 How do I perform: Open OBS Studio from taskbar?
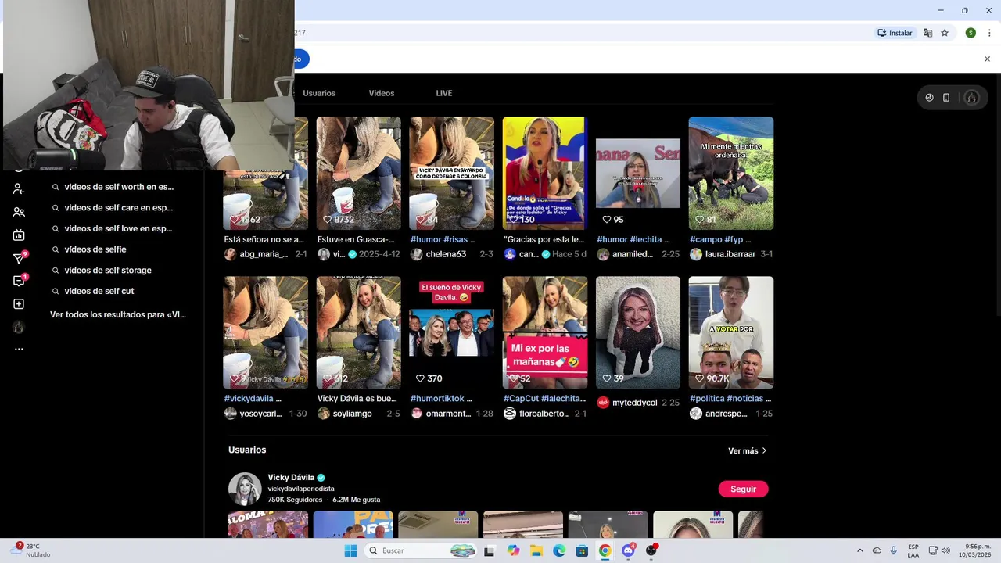pos(651,550)
